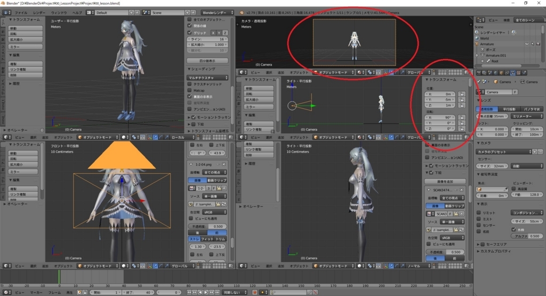Play the animation in reverse

[x=200, y=292]
